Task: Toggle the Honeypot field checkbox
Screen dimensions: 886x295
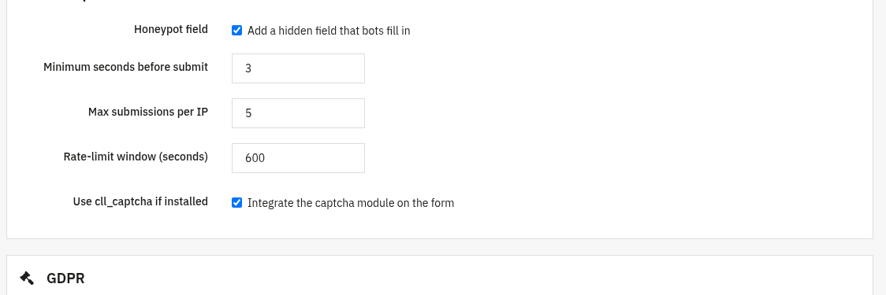Action: coord(236,31)
